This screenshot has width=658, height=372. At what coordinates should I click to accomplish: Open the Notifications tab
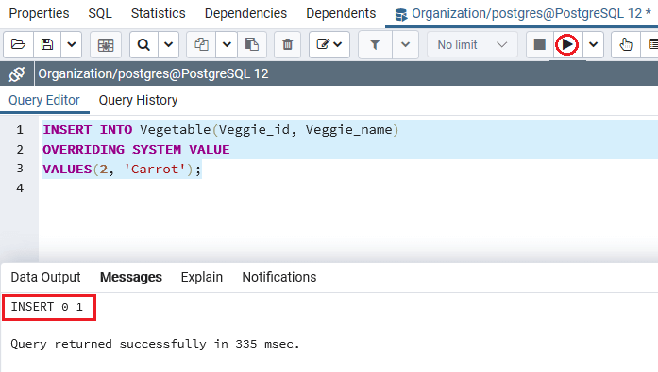[x=279, y=277]
